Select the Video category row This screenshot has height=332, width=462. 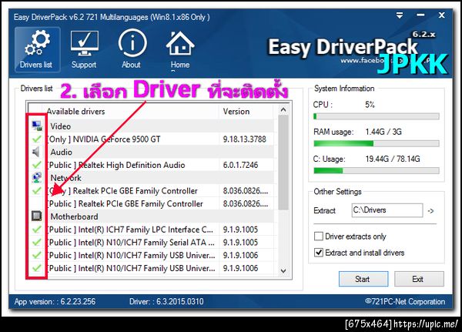[151, 126]
